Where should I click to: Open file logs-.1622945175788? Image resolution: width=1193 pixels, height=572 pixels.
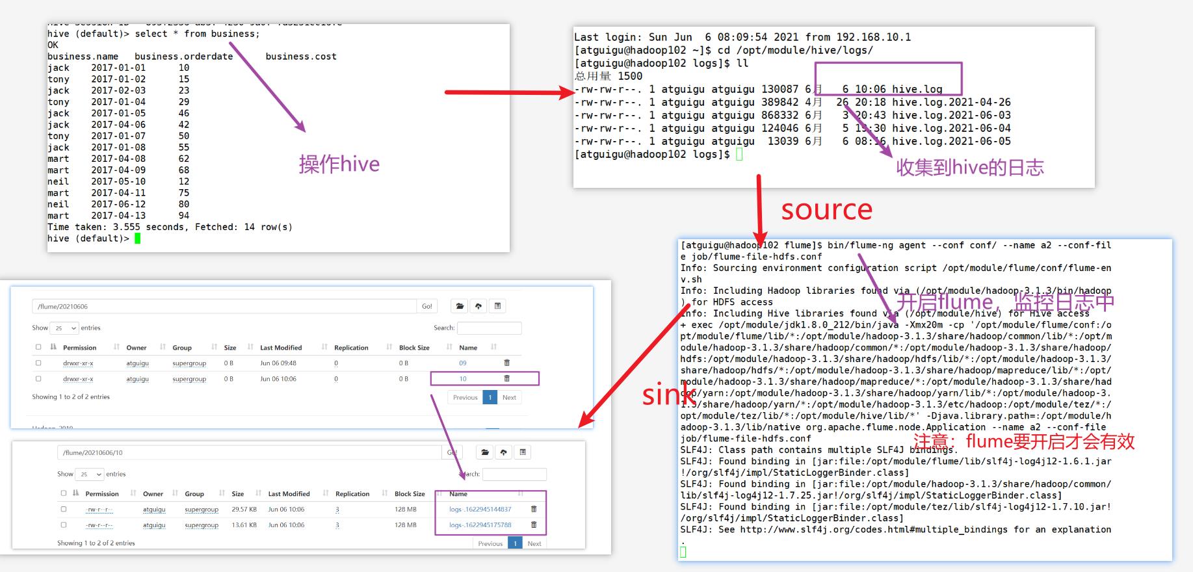(x=480, y=525)
